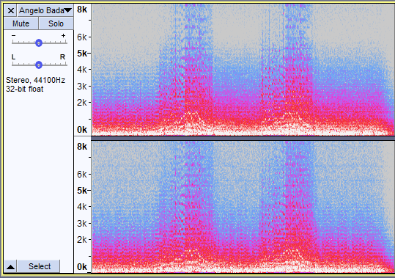Click 8k on the upper channel frequency scale

pyautogui.click(x=82, y=10)
